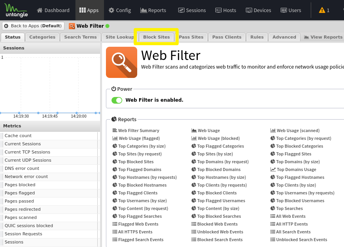Switch to the Block Sites tab

(156, 37)
